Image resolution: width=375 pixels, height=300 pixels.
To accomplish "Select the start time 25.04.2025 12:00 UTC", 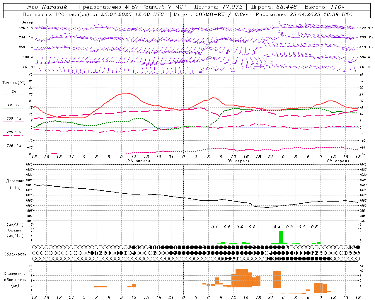I will (x=132, y=14).
